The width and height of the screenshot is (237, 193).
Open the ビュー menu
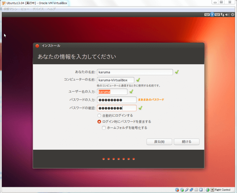pyautogui.click(x=25, y=9)
